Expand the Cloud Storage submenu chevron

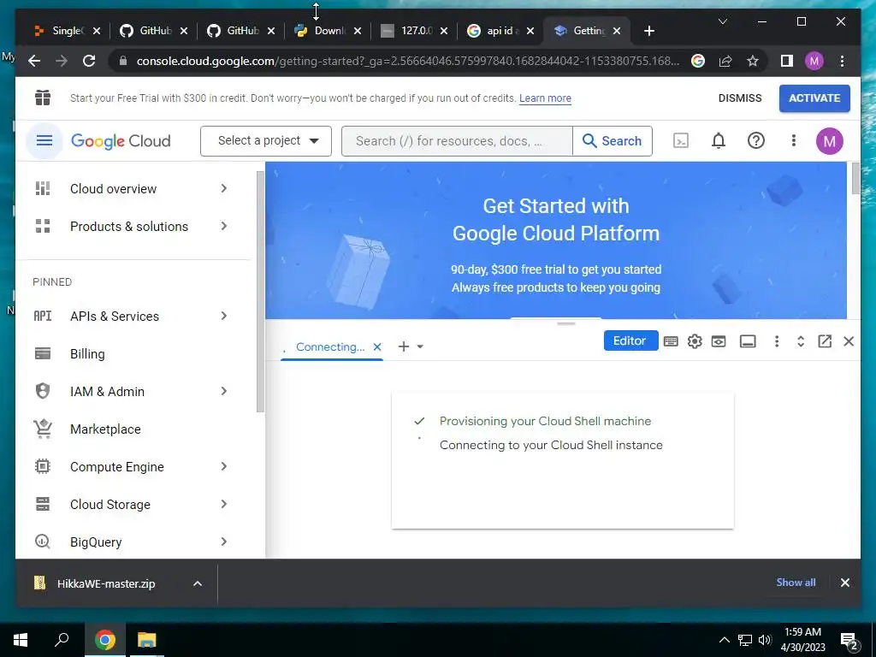(223, 504)
